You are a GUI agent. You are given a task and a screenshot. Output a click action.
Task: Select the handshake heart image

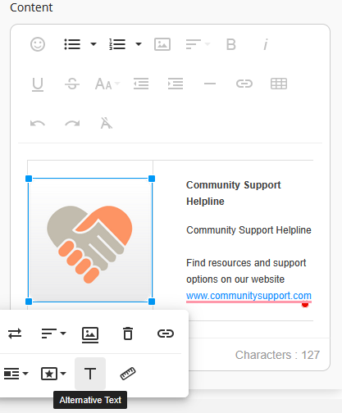pos(90,240)
